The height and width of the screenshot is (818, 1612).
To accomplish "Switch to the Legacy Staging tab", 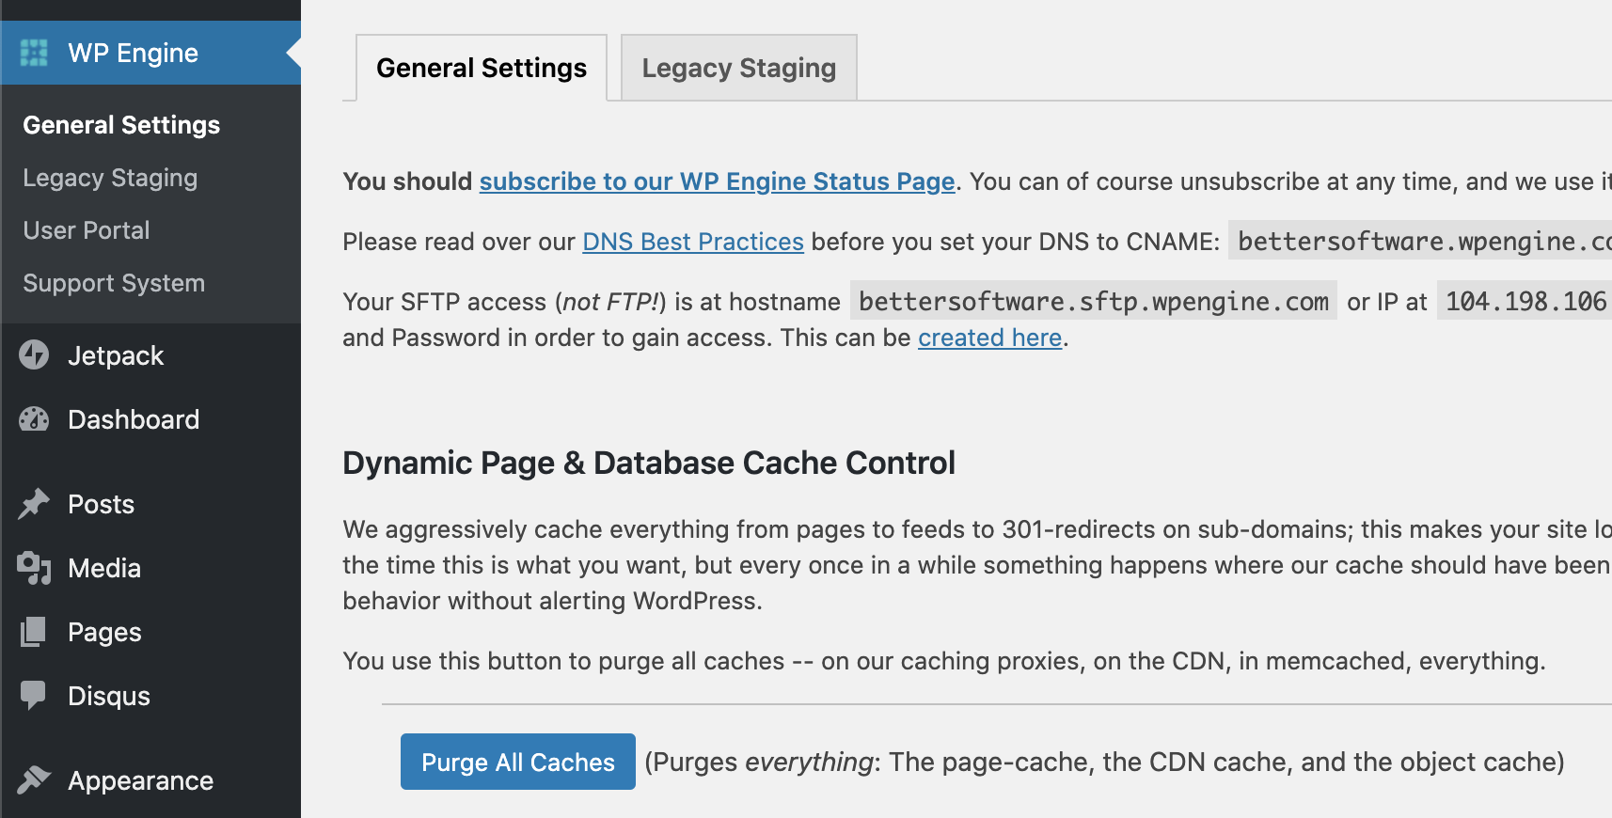I will click(x=738, y=68).
